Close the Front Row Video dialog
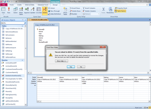151x109 pixels. point(103,47)
